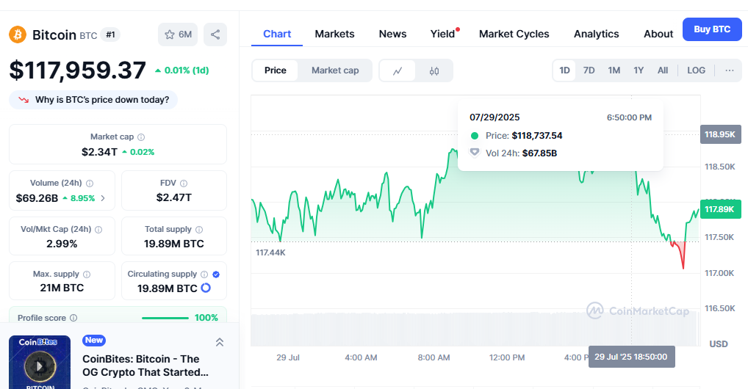Screen dimensions: 748x389
Task: Click the 117.44K low label on chart
Action: point(270,252)
